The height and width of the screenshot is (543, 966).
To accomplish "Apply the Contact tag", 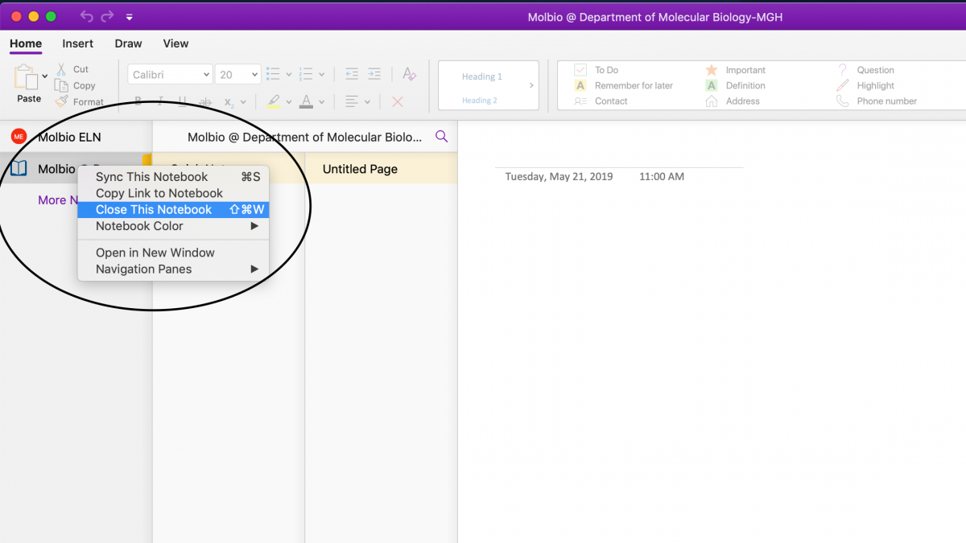I will [x=601, y=101].
